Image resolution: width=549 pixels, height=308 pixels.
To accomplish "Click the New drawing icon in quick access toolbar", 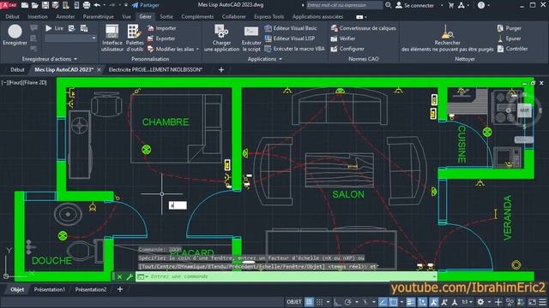I will (25, 5).
